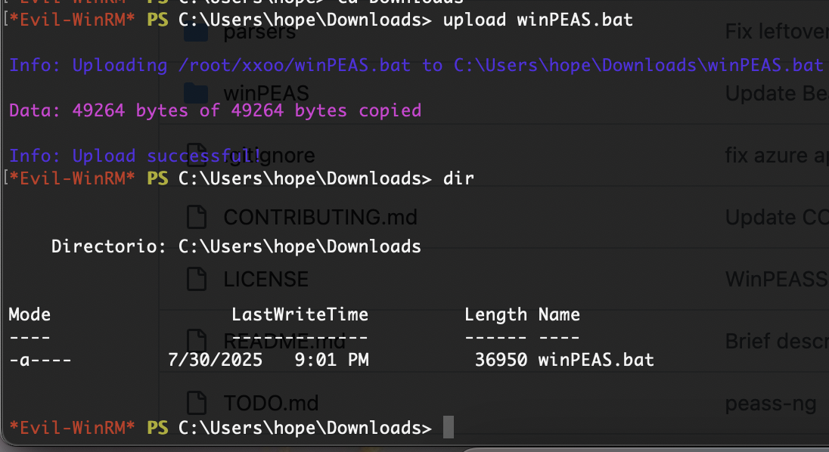The height and width of the screenshot is (452, 829).
Task: Click the file icon next to .gitignore
Action: [196, 155]
